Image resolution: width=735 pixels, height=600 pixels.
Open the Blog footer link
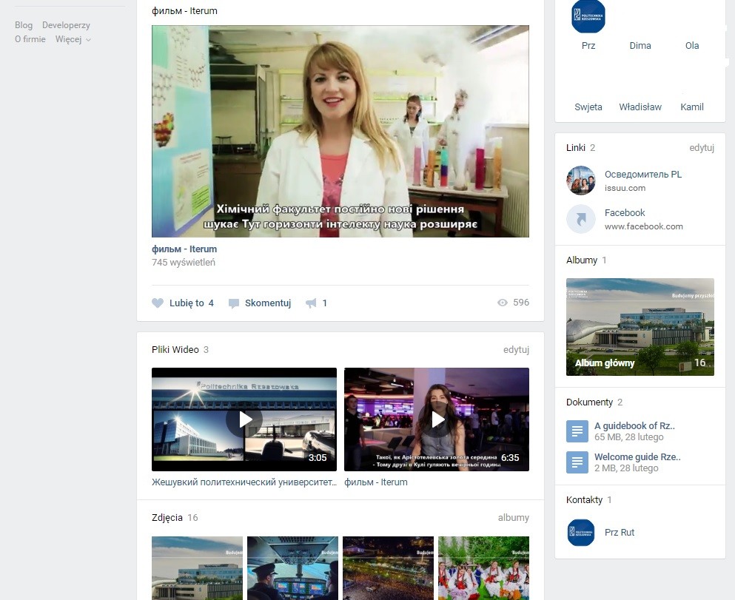point(24,25)
